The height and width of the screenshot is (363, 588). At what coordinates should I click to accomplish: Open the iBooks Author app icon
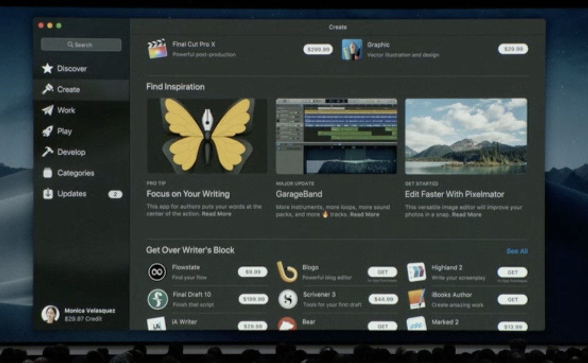point(417,299)
